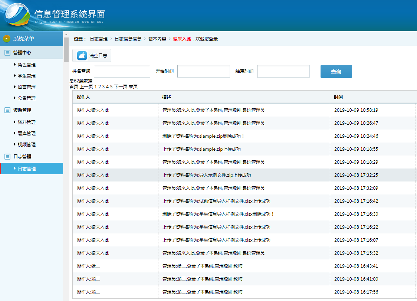Viewport: 417px width, 301px height.
Task: Click the 资源管理 list icon
Action: tap(7, 110)
